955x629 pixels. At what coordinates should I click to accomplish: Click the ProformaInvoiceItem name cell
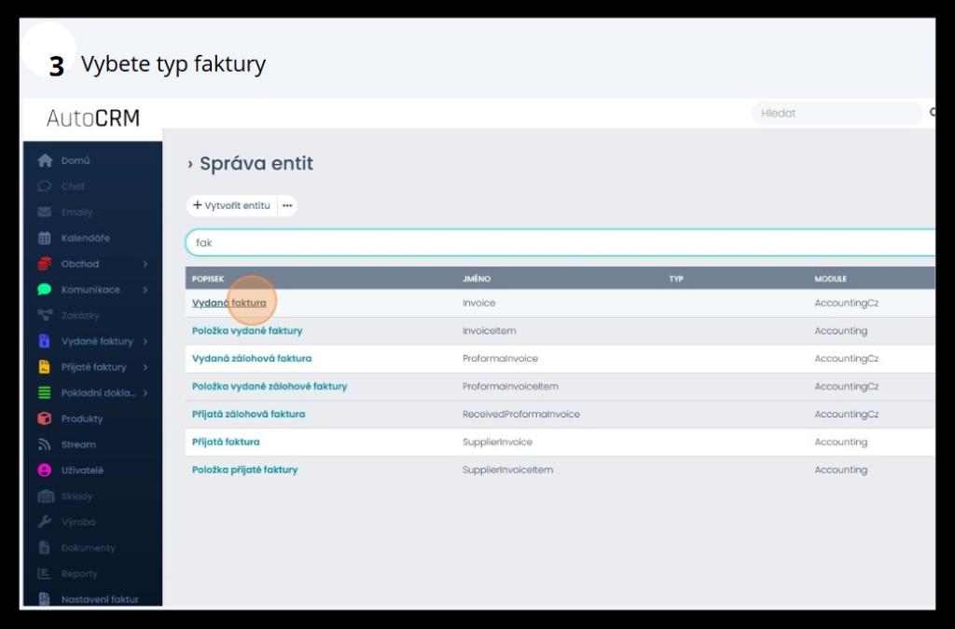pyautogui.click(x=510, y=387)
